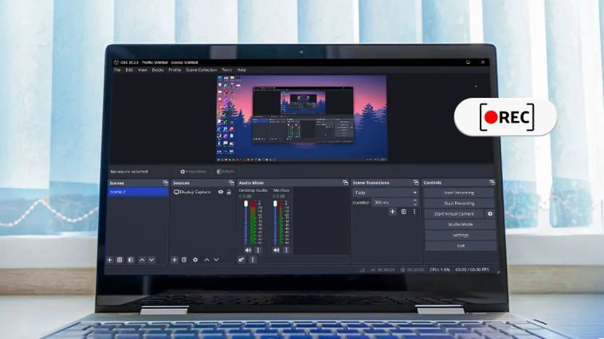Screen dimensions: 604x339
Task: Open Audio Mixer bottom three-dot menu
Action: (x=253, y=259)
